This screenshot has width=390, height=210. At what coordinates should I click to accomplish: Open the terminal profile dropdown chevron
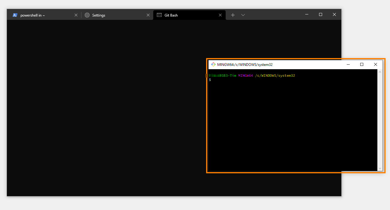243,15
